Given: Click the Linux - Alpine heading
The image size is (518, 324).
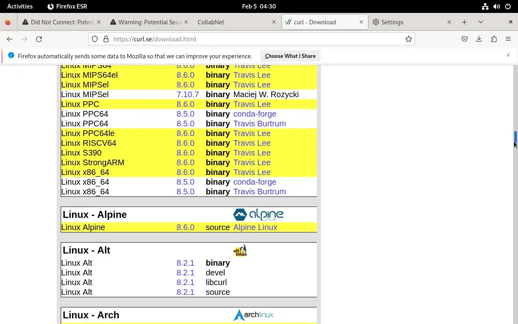Looking at the screenshot, I should [x=95, y=214].
